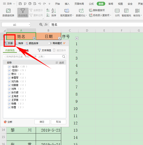Uncheck the 刘伟 checkbox
The image size is (143, 145).
click(9, 89)
